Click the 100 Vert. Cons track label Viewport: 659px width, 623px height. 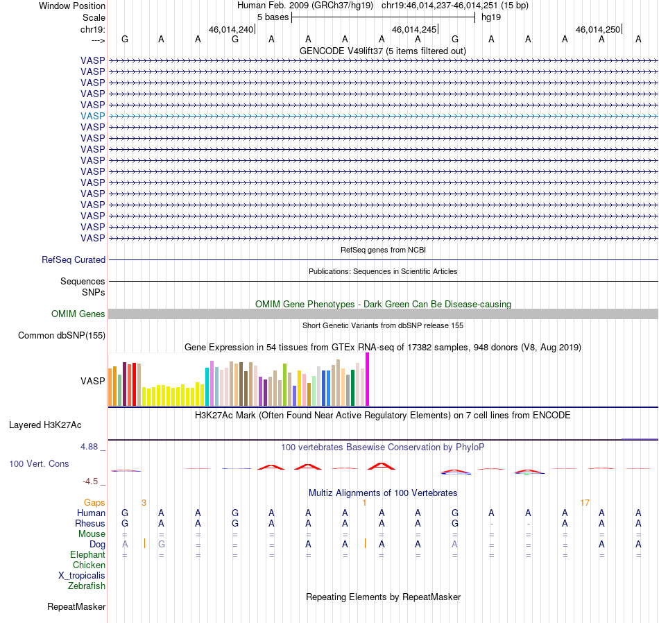click(x=39, y=463)
